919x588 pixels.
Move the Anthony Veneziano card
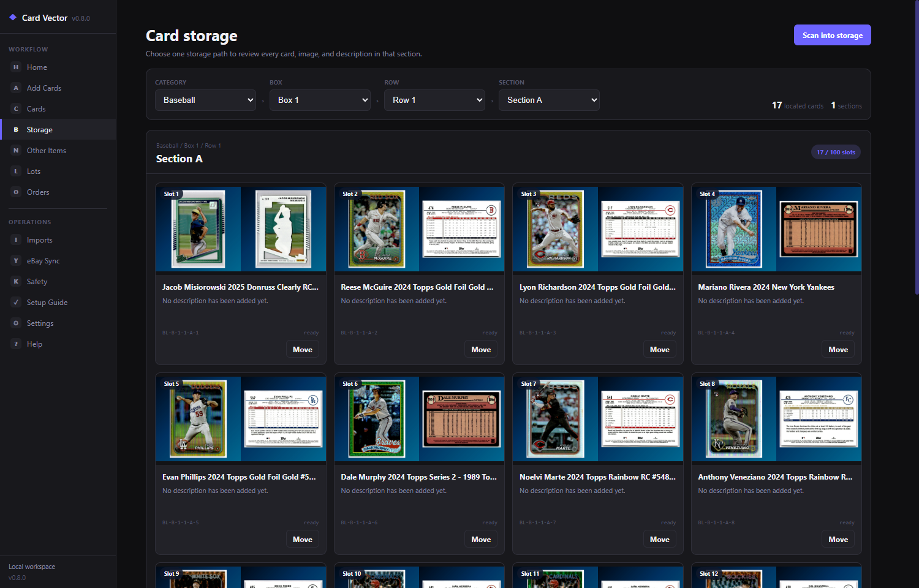(838, 540)
